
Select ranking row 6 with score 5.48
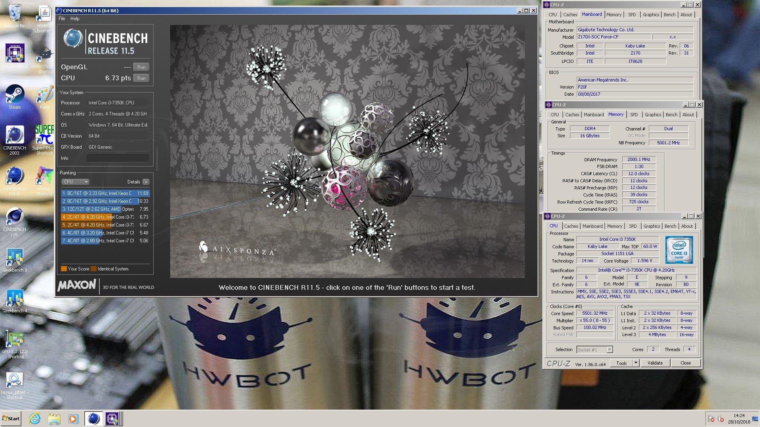point(105,233)
